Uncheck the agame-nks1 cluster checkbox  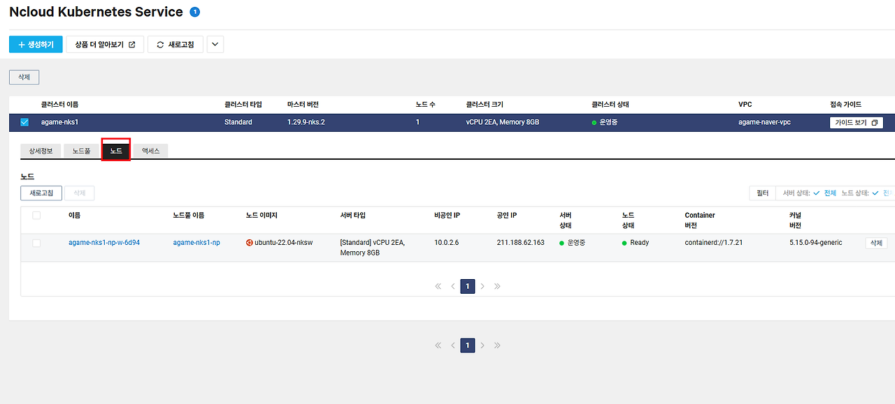point(24,122)
